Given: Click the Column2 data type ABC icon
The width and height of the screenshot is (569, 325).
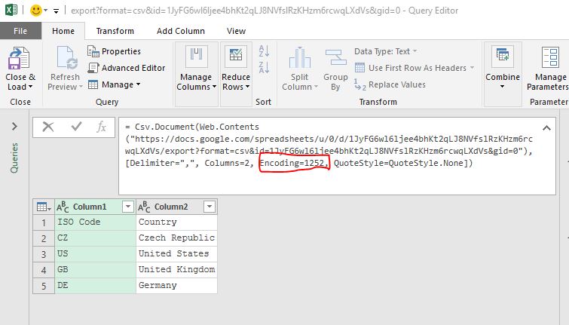Looking at the screenshot, I should tap(144, 207).
